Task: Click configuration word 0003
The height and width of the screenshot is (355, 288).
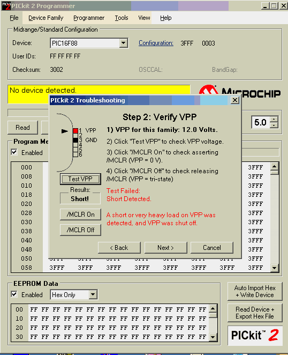Action: 208,43
